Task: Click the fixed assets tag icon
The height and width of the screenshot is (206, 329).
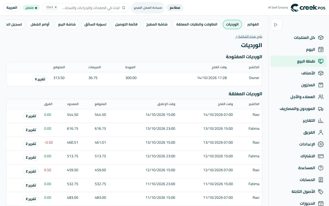Action: pos(321,192)
